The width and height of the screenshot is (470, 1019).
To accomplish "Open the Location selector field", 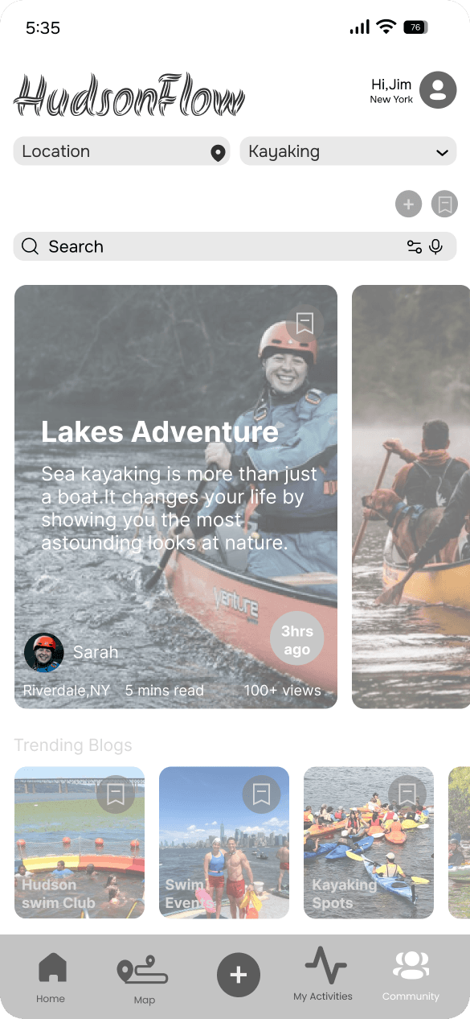I will pyautogui.click(x=122, y=151).
